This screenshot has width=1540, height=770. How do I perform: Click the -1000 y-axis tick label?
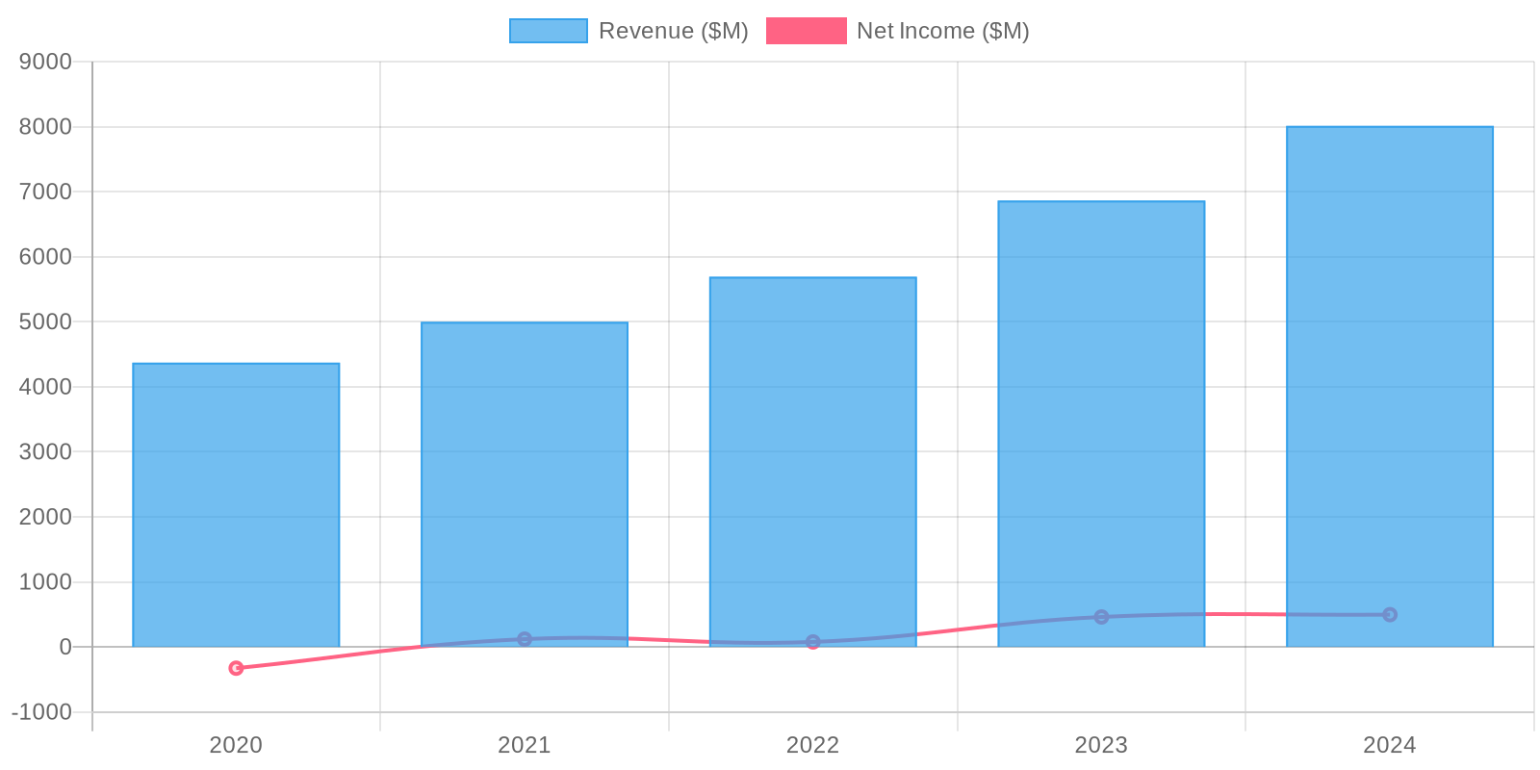click(x=41, y=712)
